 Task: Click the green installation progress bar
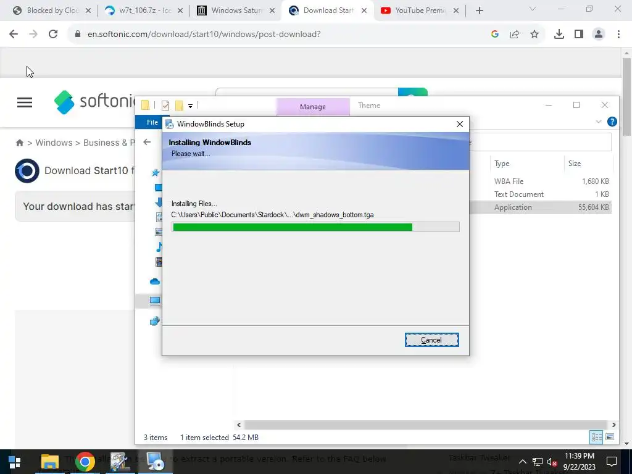315,227
